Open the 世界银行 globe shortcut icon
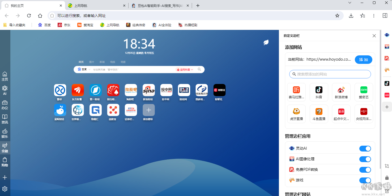The height and width of the screenshot is (196, 392). pyautogui.click(x=78, y=110)
